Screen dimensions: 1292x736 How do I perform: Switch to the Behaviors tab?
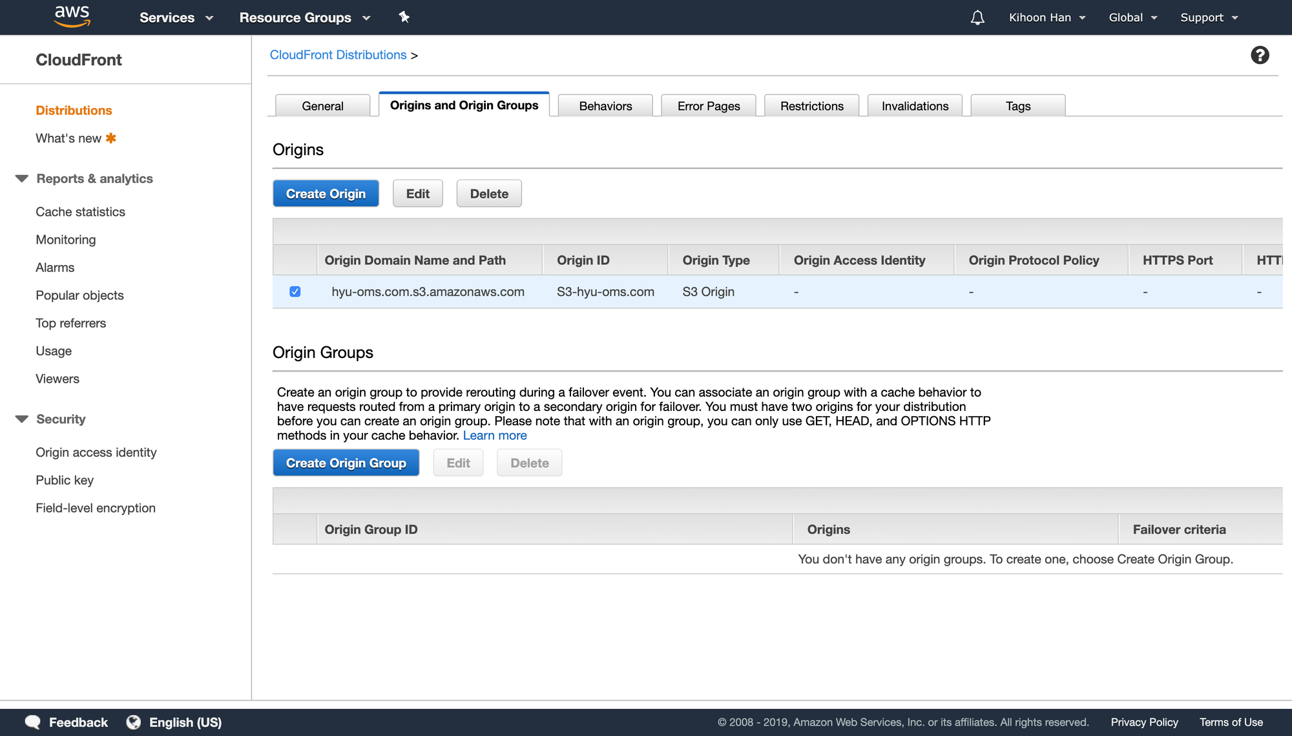[605, 105]
